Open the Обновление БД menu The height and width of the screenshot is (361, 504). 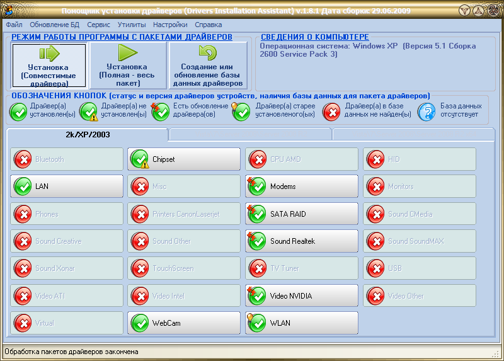tap(55, 25)
